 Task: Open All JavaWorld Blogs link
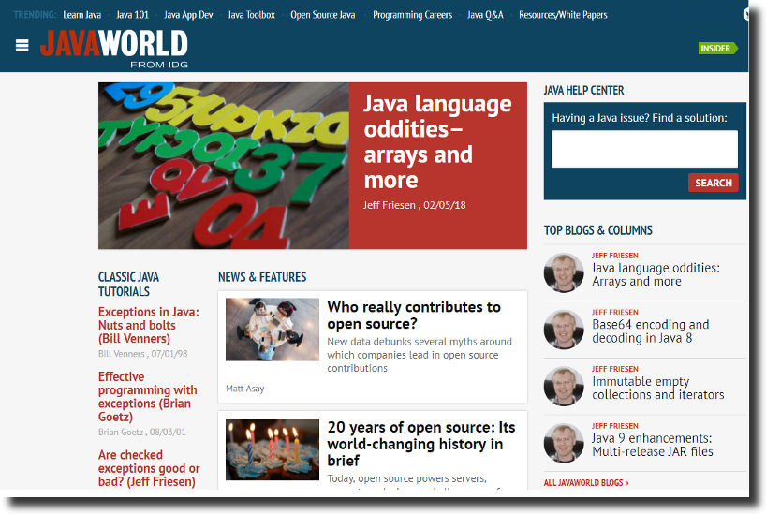click(x=585, y=483)
